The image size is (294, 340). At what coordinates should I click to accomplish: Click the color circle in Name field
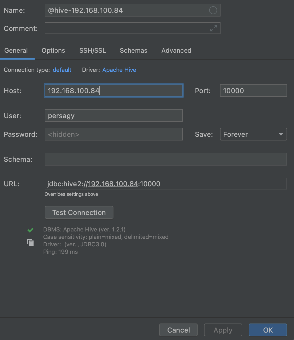[x=213, y=10]
